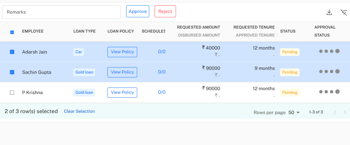The height and width of the screenshot is (145, 350).
Task: Toggle the select-all header checkbox
Action: click(12, 32)
